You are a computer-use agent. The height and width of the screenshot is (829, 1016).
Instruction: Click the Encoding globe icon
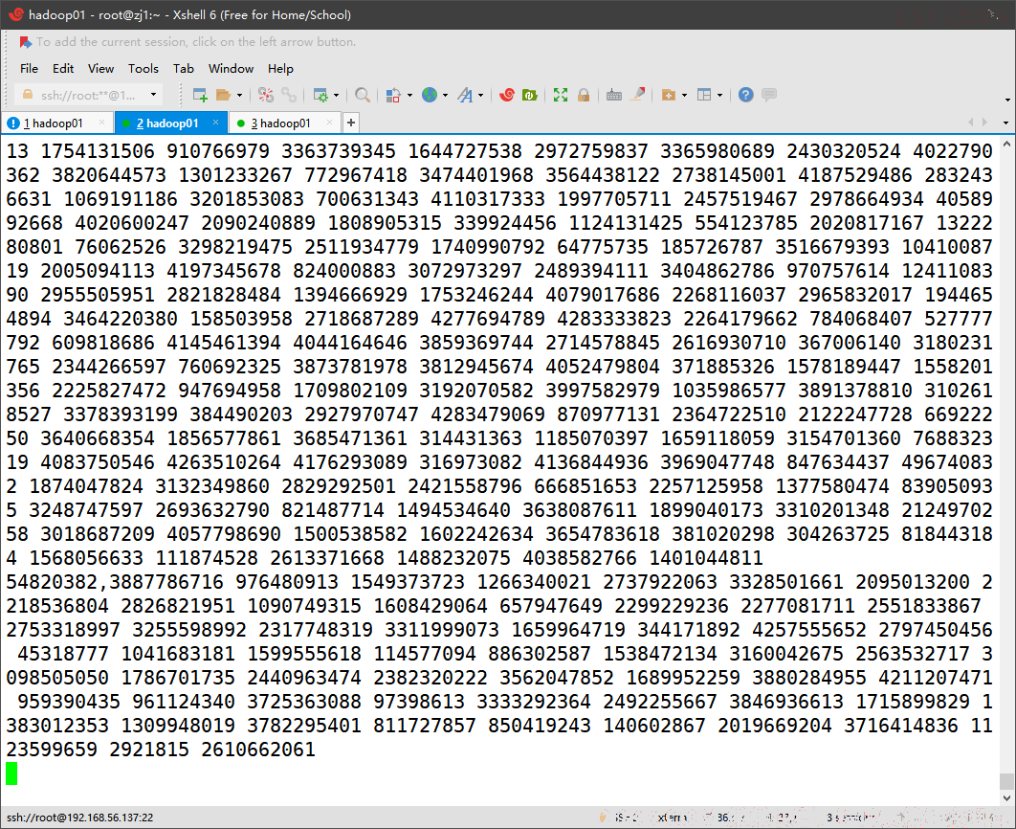[429, 96]
